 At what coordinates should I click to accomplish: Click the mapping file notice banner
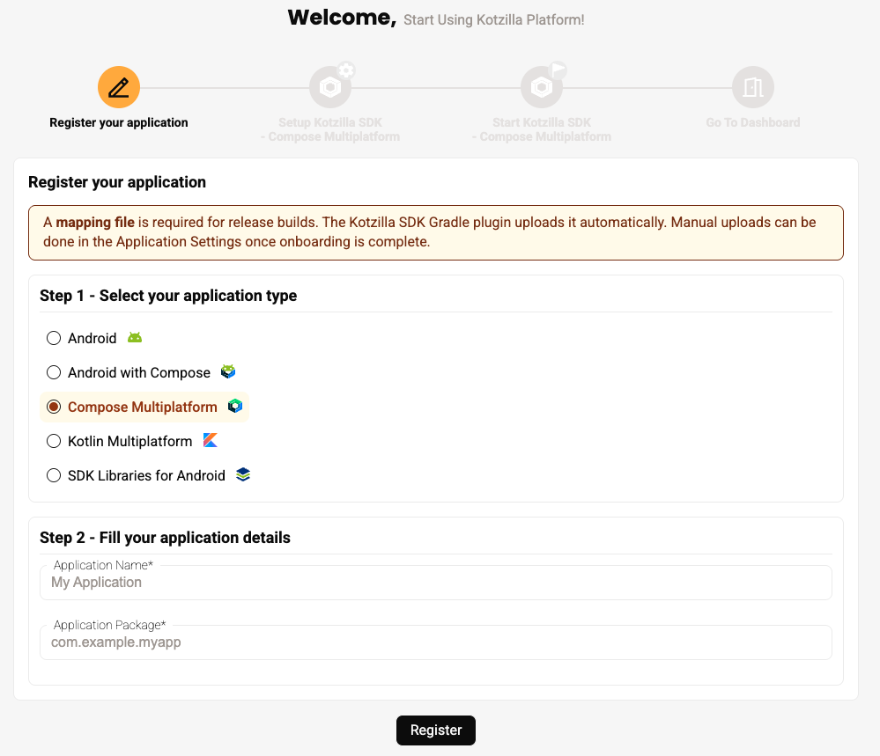click(x=435, y=232)
